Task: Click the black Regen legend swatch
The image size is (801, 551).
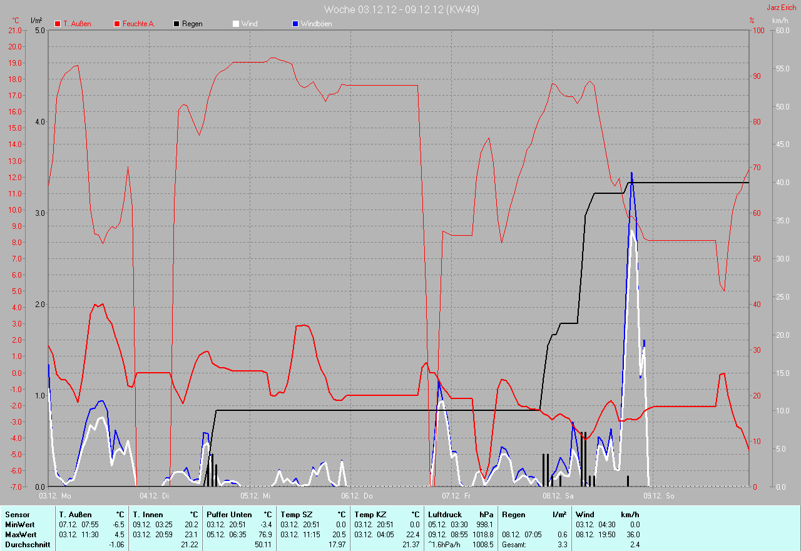Action: click(x=176, y=24)
